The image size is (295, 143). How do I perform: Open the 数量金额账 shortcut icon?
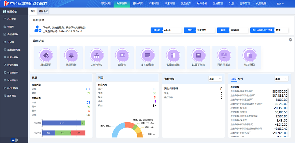click(x=173, y=55)
